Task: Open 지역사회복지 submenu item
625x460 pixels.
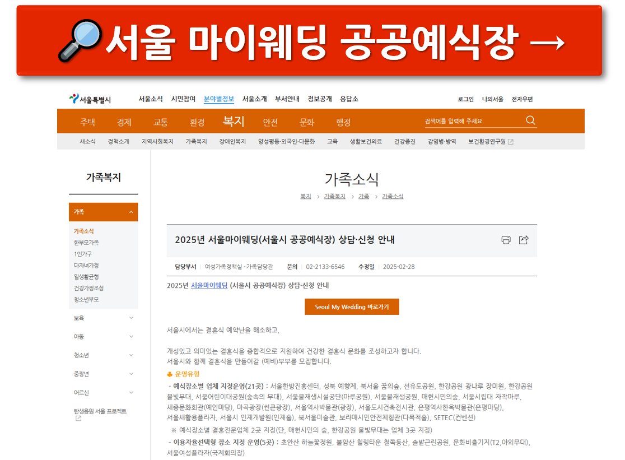Action: click(x=157, y=142)
